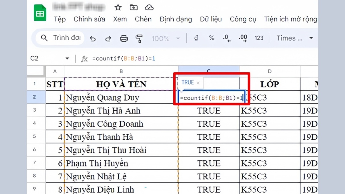
Task: Select column D header
Action: click(x=269, y=71)
